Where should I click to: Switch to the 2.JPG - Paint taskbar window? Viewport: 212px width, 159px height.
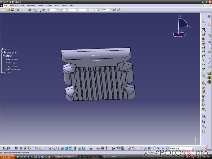[110, 157]
